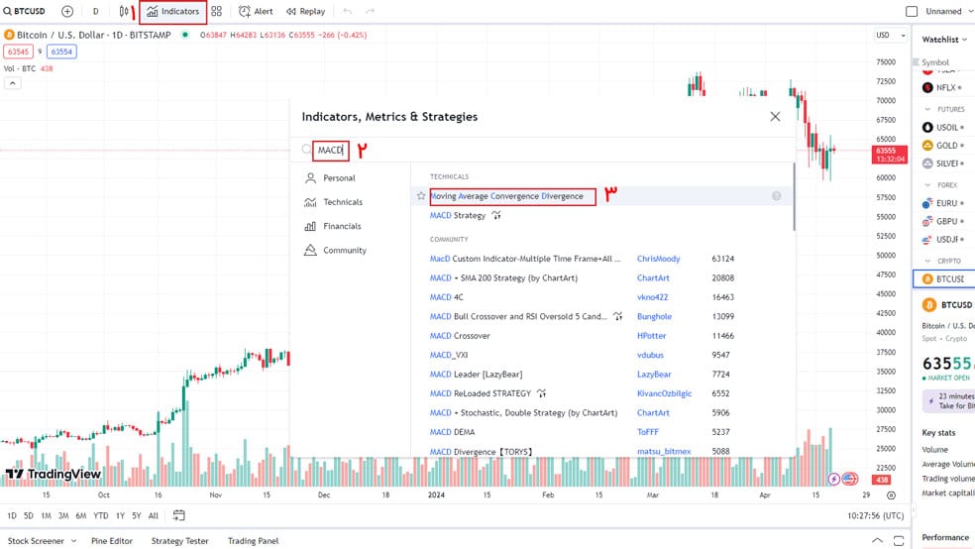Maximize bottom panel square icon
The height and width of the screenshot is (549, 975).
click(x=899, y=540)
